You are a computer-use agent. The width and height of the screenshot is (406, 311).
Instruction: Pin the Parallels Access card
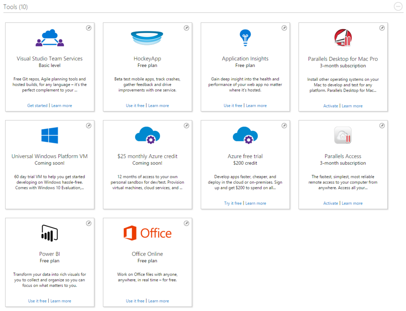coord(382,126)
